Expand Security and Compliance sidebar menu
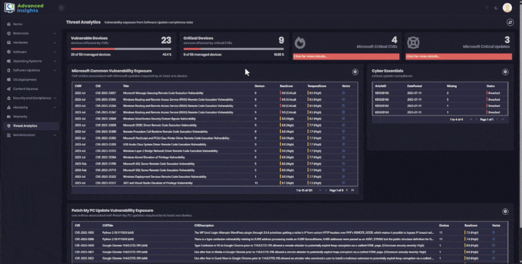Image resolution: width=522 pixels, height=264 pixels. [31, 98]
